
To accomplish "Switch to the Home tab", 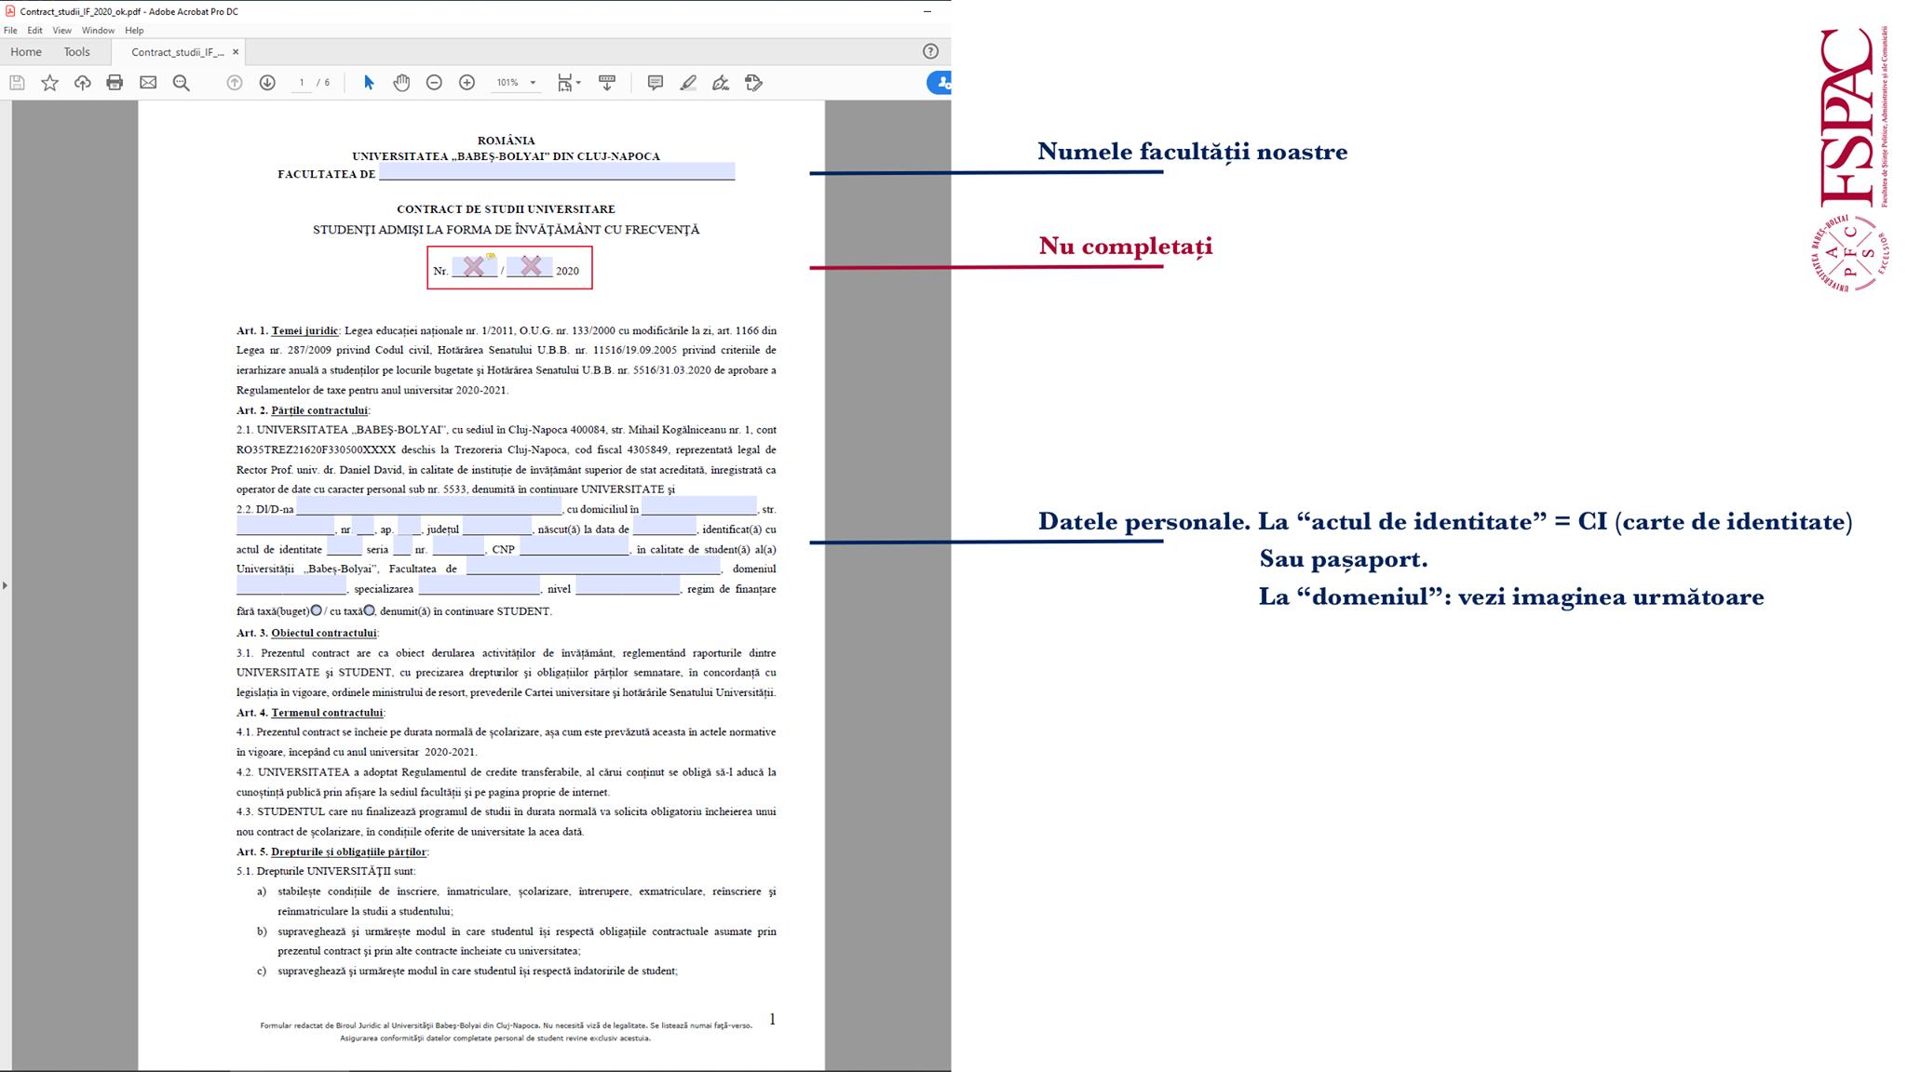I will coord(26,52).
